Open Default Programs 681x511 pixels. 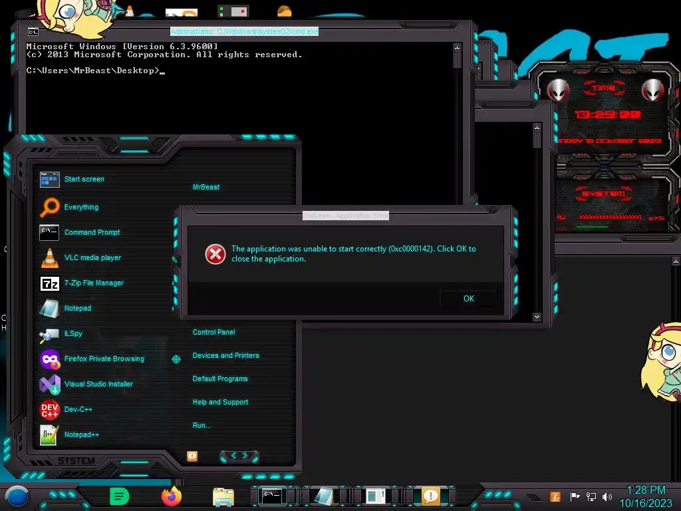[220, 379]
